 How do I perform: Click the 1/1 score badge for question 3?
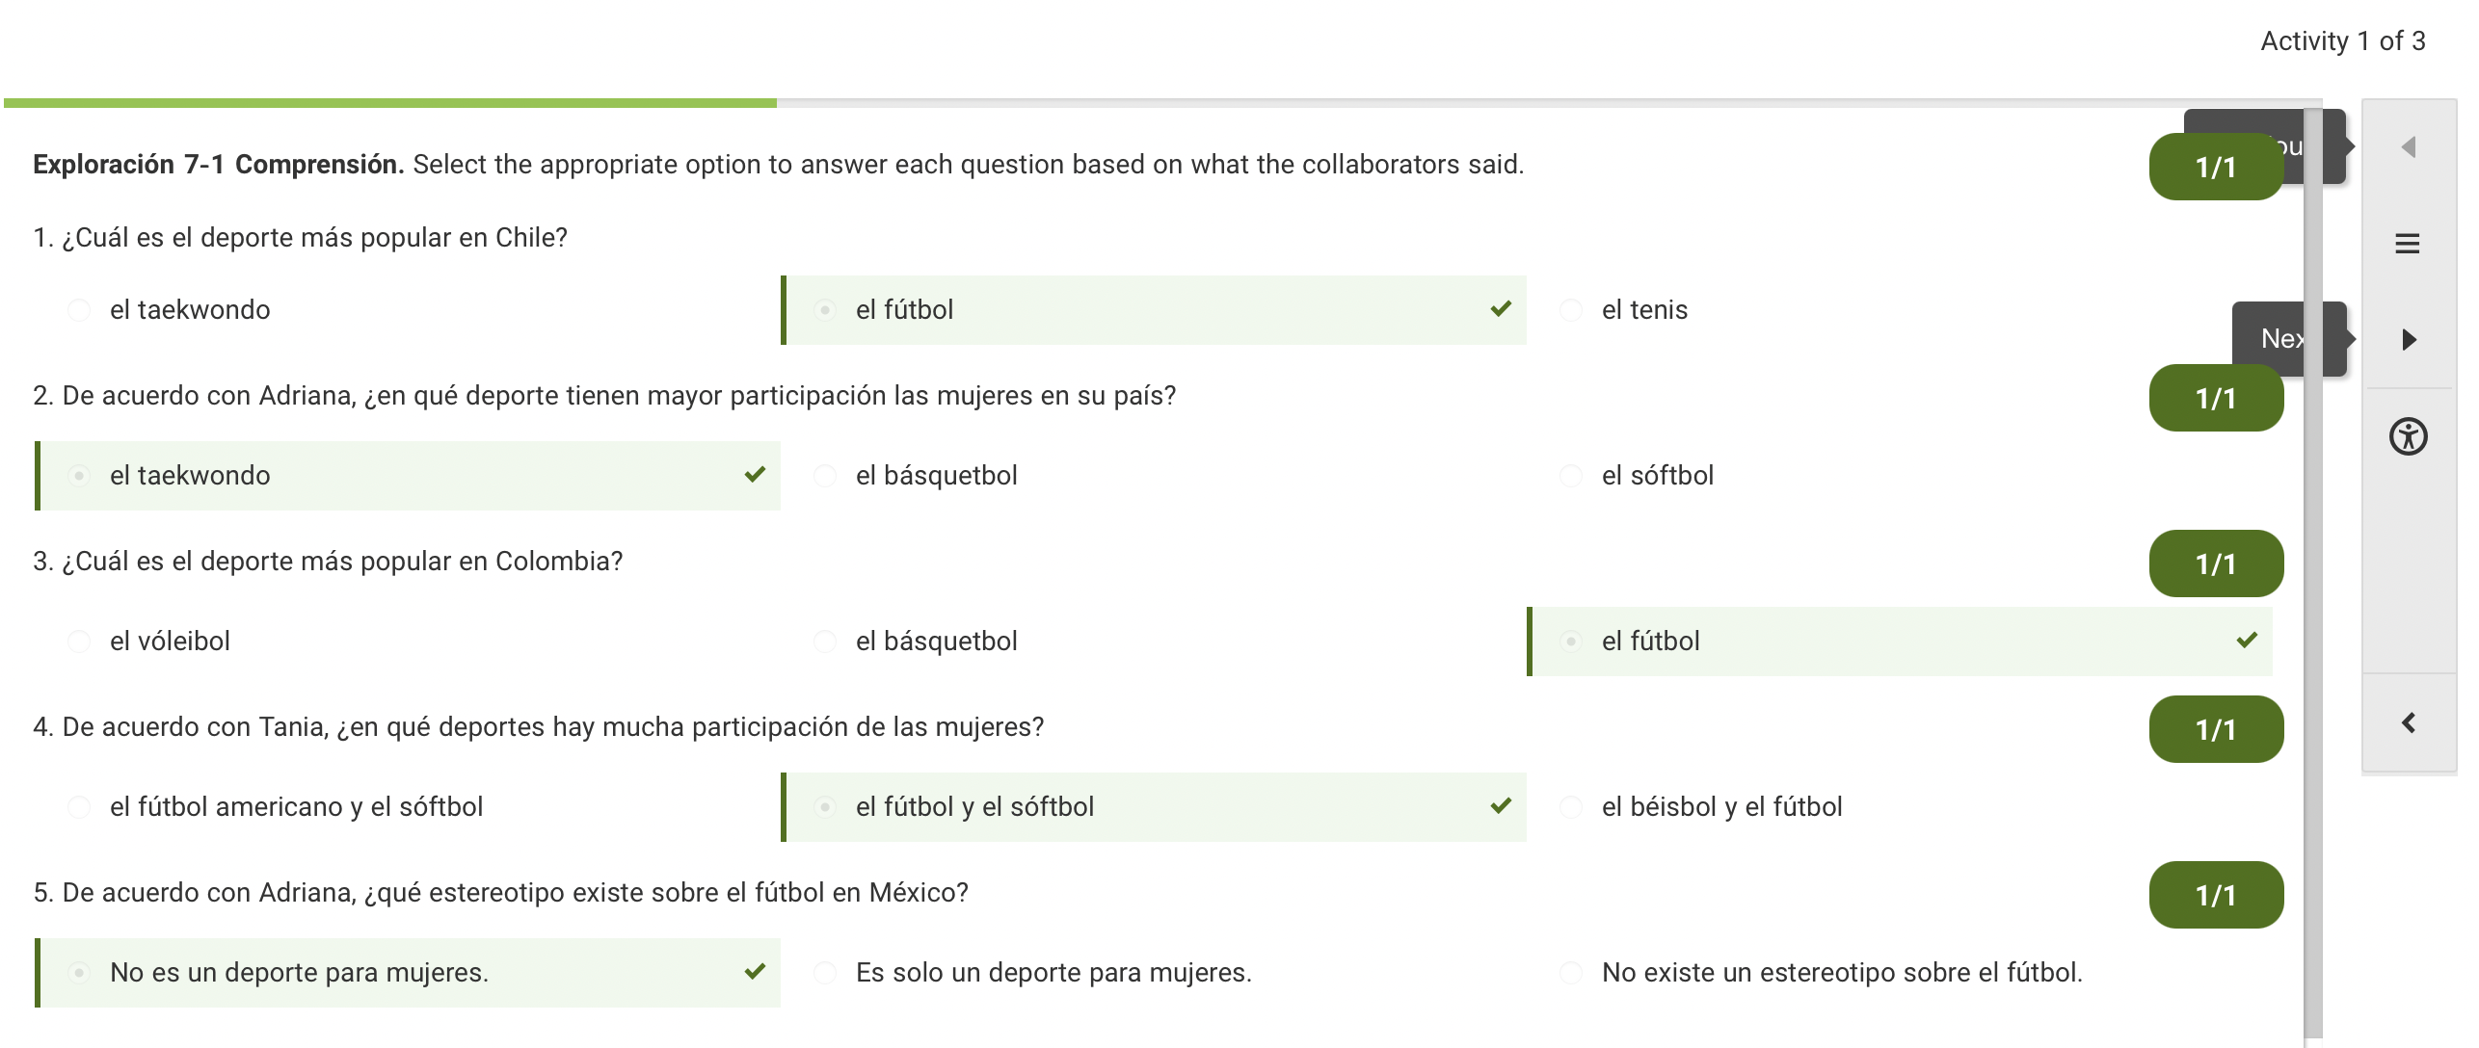[2216, 563]
